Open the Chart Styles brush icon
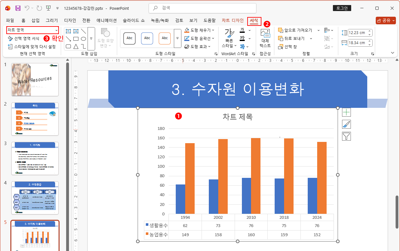This screenshot has height=251, width=400. click(x=346, y=124)
